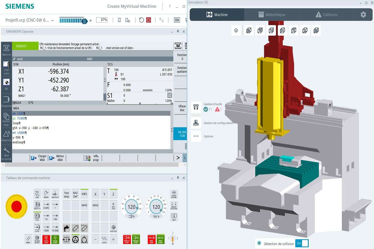This screenshot has width=374, height=249.
Task: Adjust the feed override dial at 120
Action: 156,207
